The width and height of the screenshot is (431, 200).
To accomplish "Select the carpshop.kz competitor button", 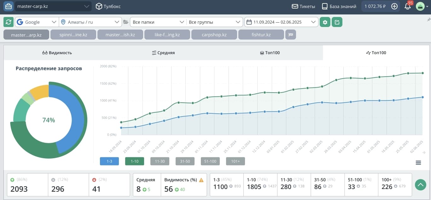I will click(x=214, y=35).
